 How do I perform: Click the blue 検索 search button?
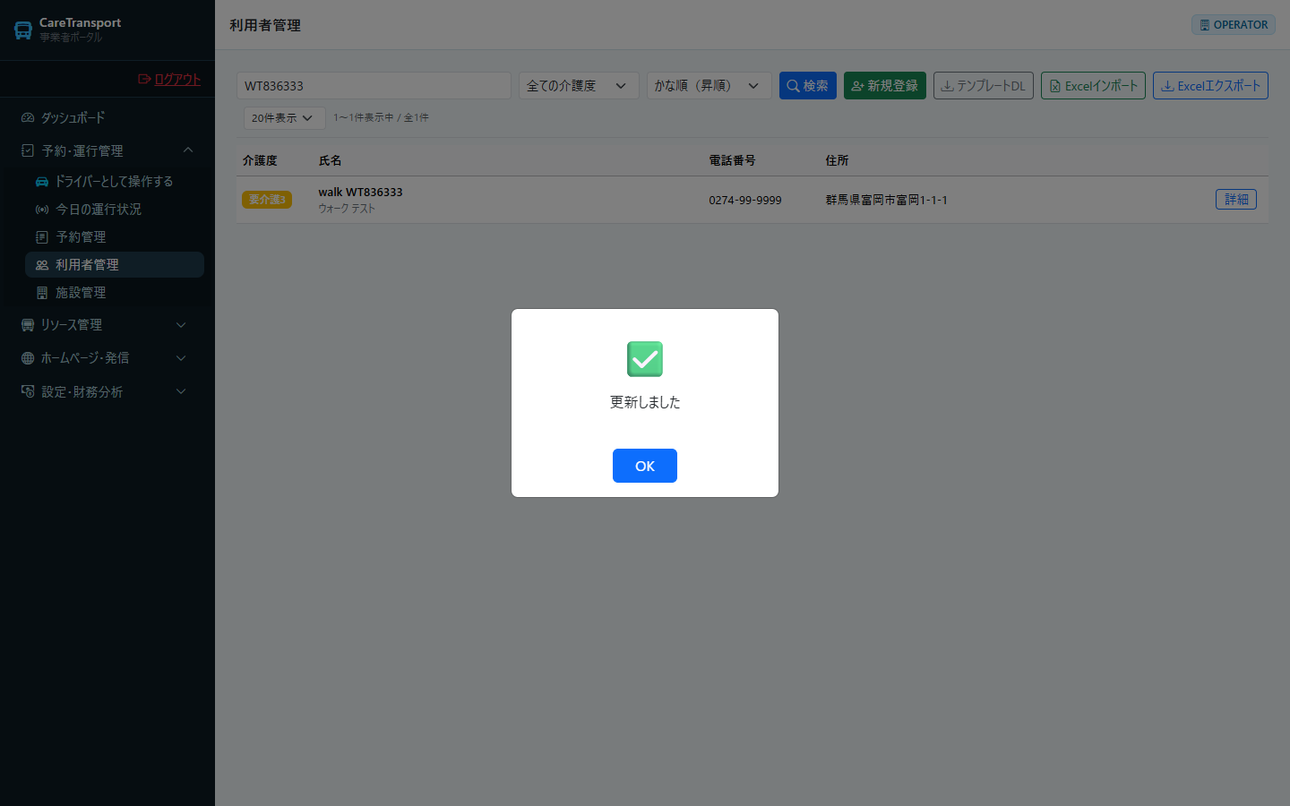808,86
